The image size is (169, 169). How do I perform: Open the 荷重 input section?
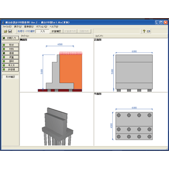click(x=10, y=57)
